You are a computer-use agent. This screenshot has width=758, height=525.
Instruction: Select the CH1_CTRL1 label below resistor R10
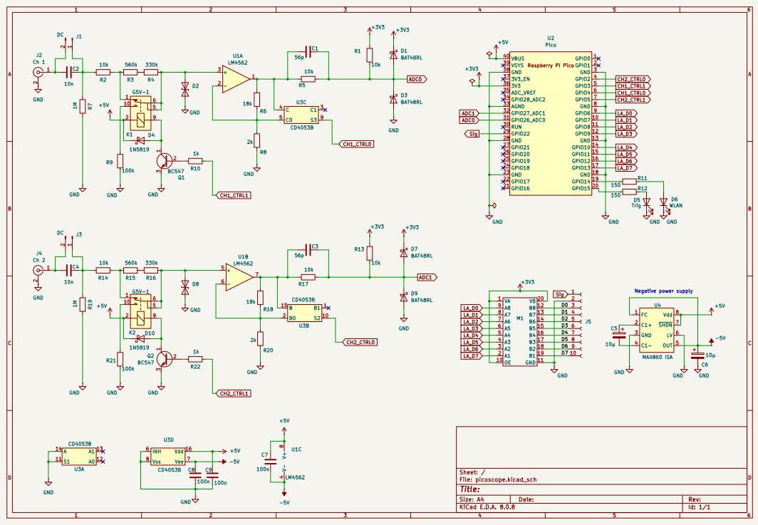pos(234,194)
